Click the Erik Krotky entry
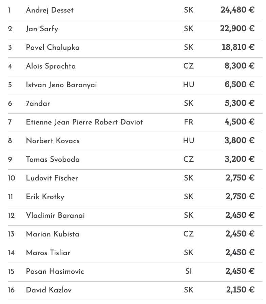Viewport: 266px width, 304px height. 45,197
